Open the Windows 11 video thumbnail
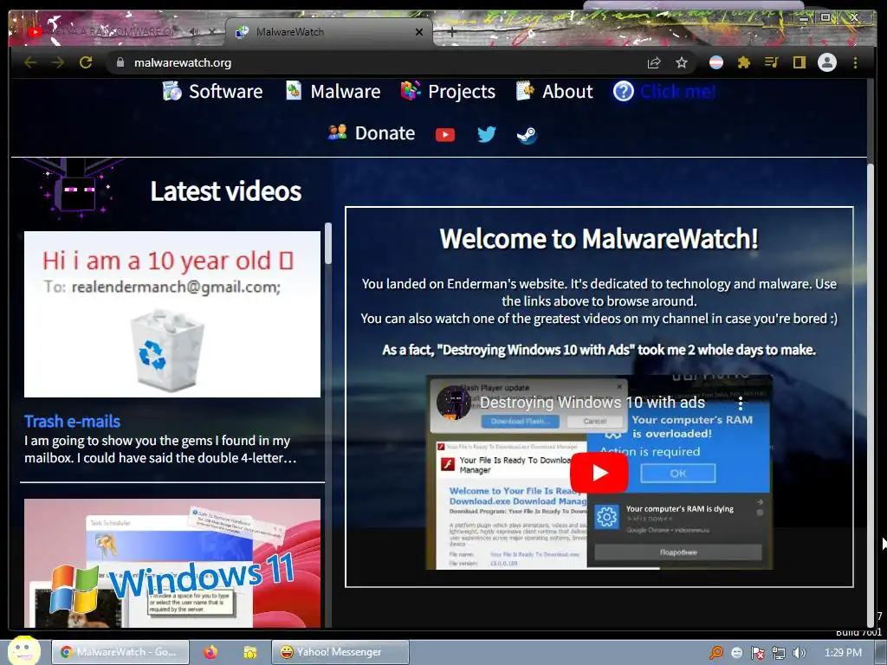Screen dimensions: 887x665 click(x=172, y=563)
